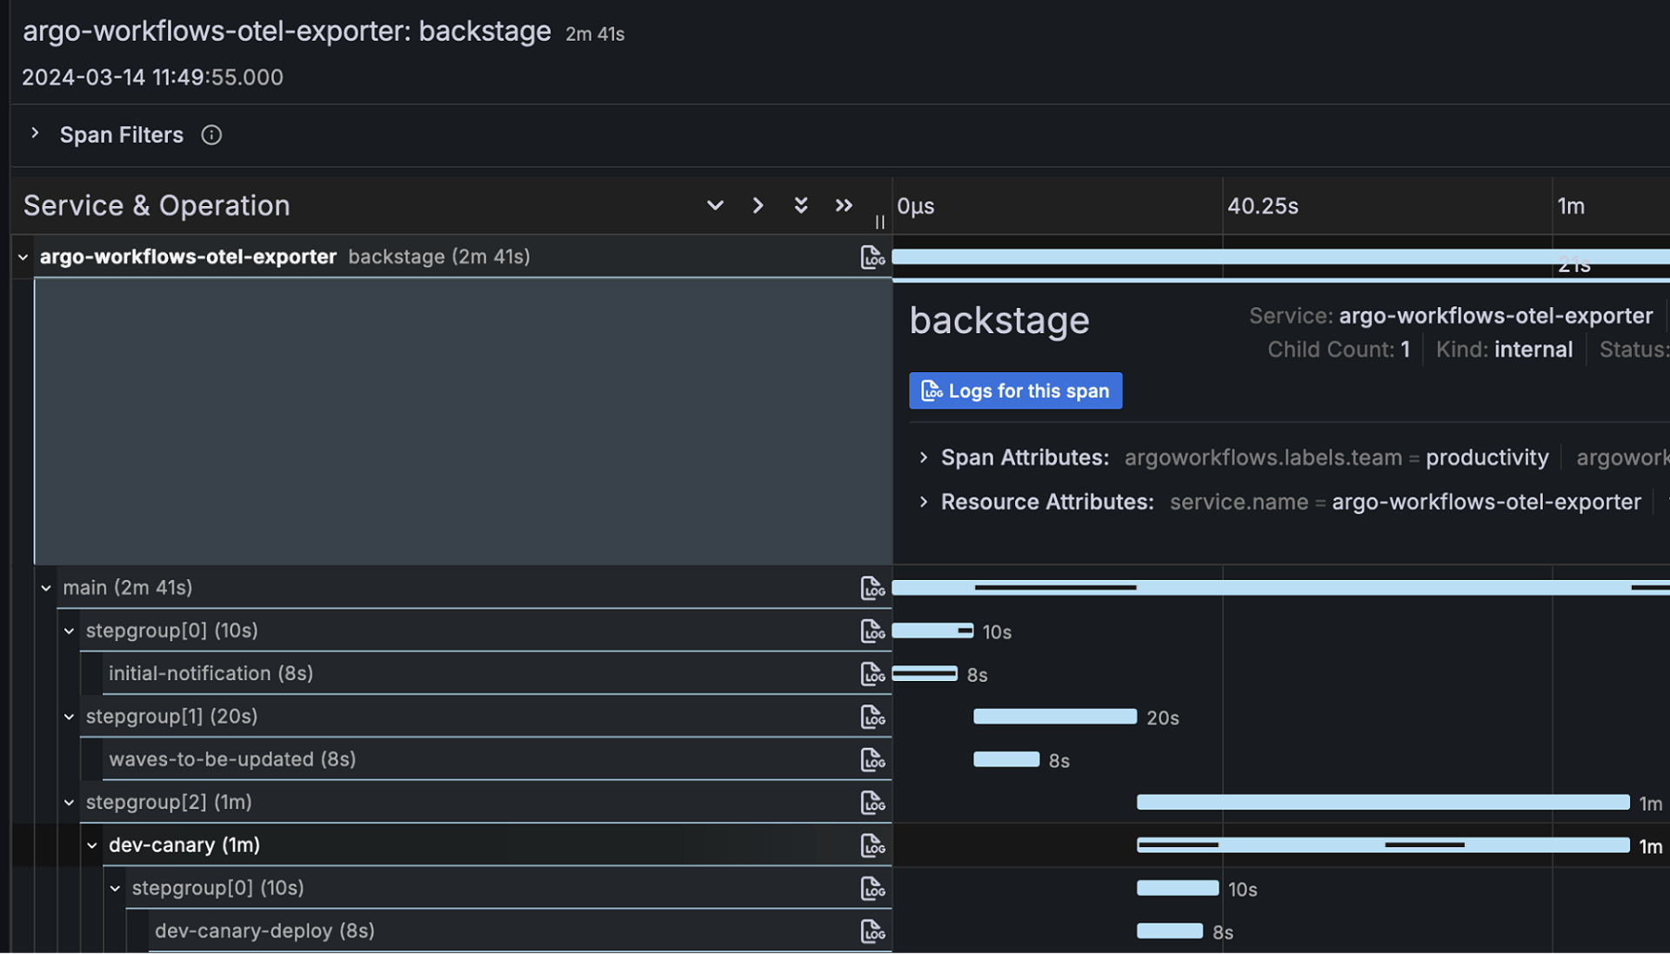Open logs for the main span
1670x954 pixels.
click(872, 587)
